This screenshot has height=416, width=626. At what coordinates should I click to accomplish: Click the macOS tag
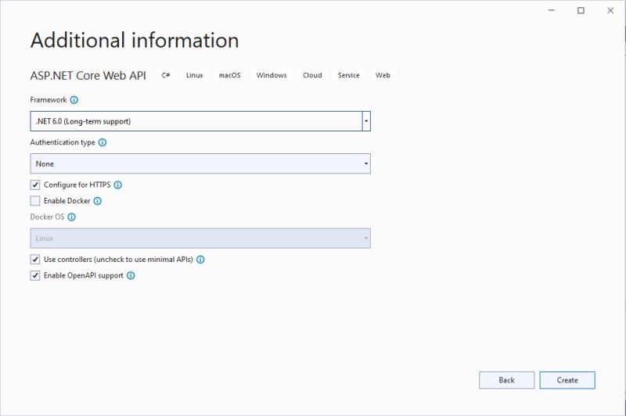(229, 75)
